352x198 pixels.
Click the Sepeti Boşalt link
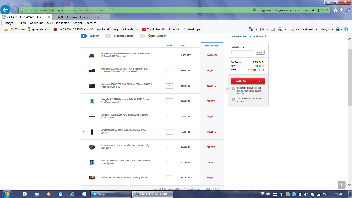257,36
